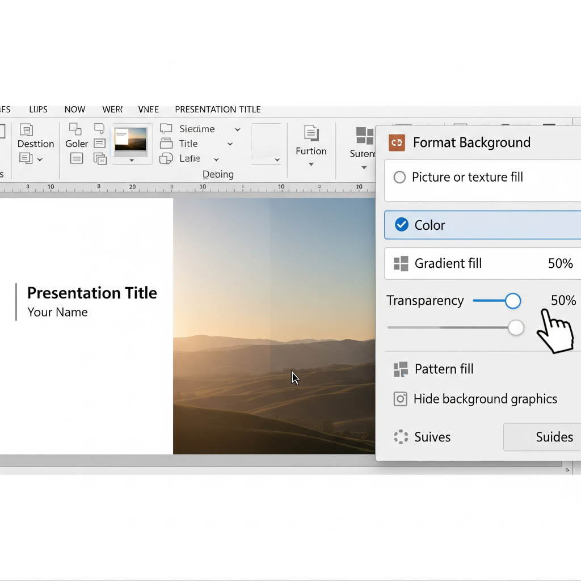Click the Pattern fill icon
Screen dimensions: 581x581
(401, 369)
